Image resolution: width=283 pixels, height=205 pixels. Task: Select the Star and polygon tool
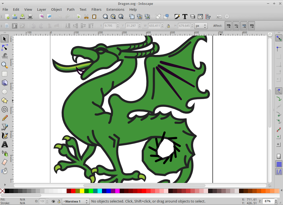(4, 100)
